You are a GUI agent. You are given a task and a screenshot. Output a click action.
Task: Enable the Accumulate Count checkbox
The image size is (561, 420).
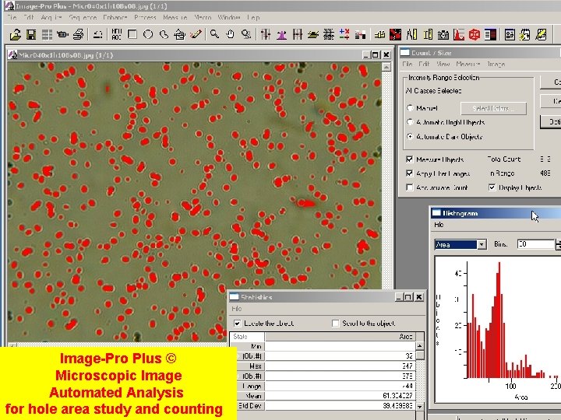click(410, 187)
